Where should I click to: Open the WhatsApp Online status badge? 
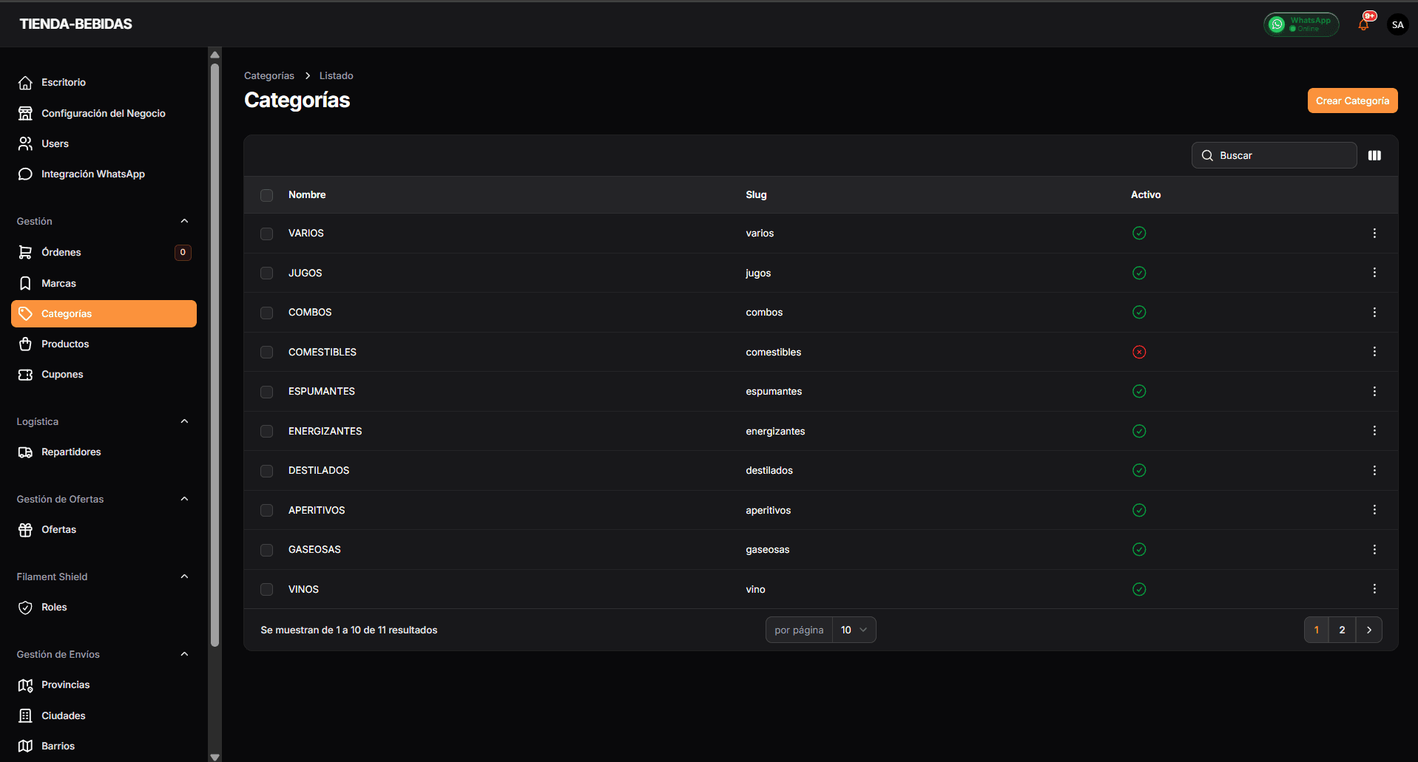pos(1301,24)
